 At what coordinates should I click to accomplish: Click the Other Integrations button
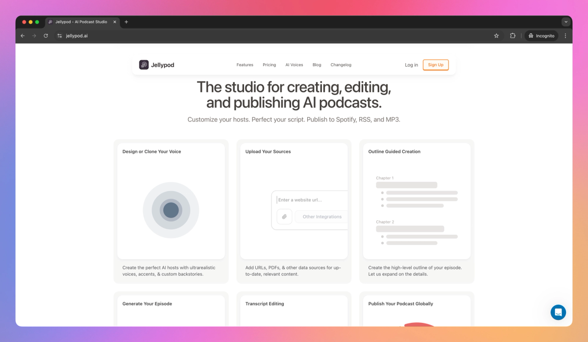322,217
